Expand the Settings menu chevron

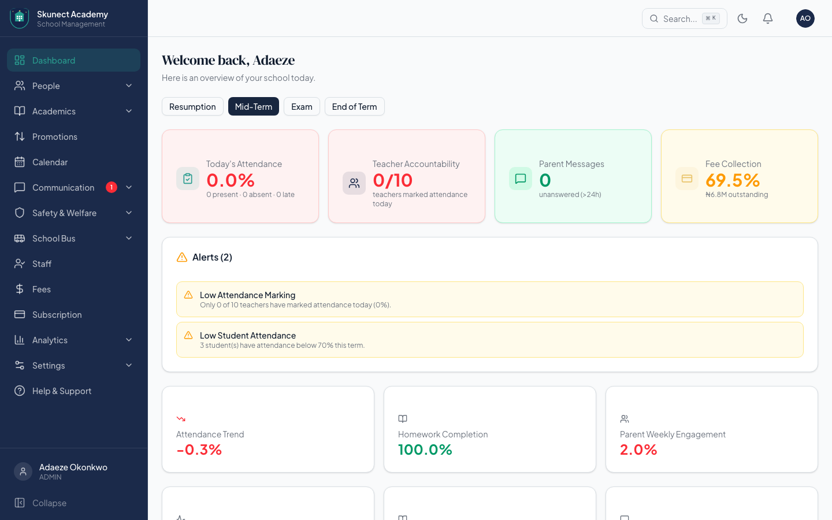point(129,365)
